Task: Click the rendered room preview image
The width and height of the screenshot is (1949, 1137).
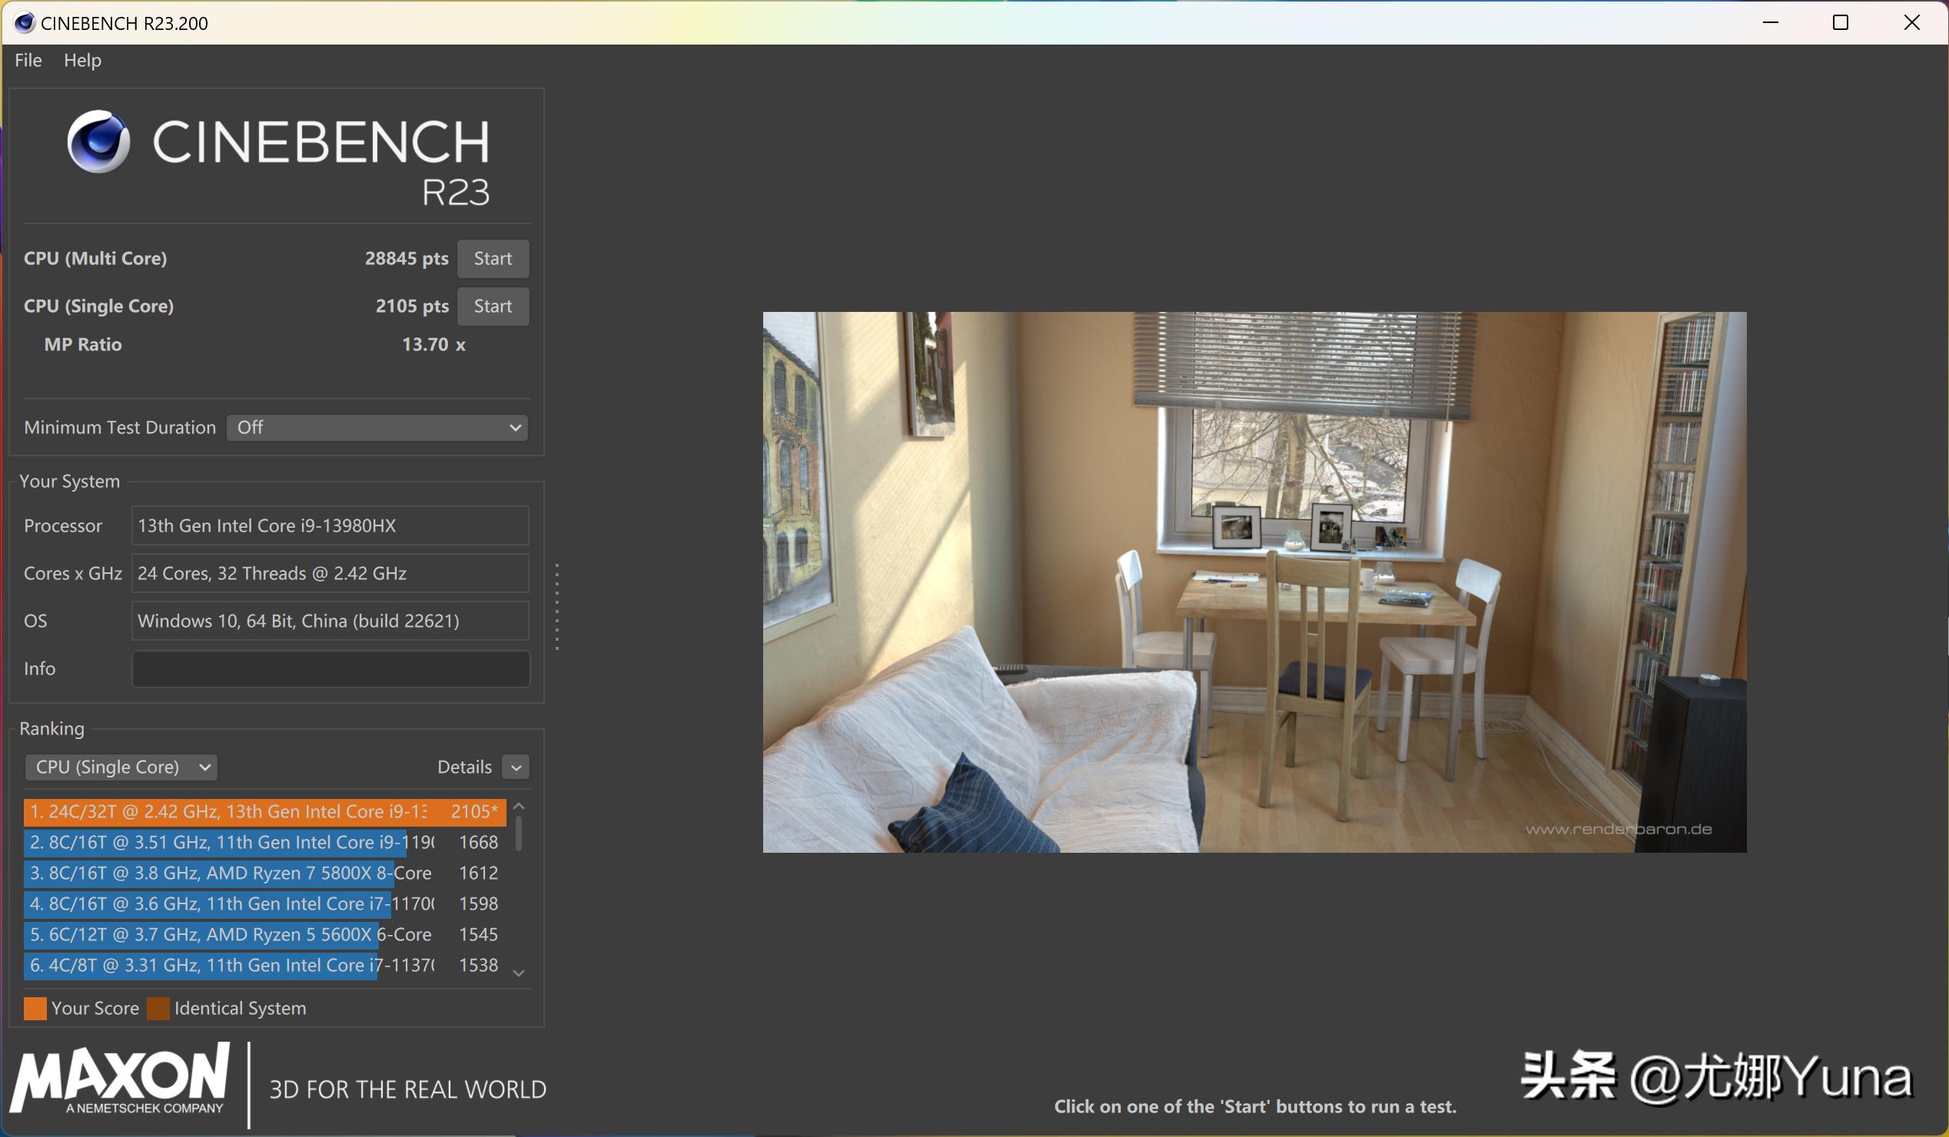Action: [x=1253, y=582]
